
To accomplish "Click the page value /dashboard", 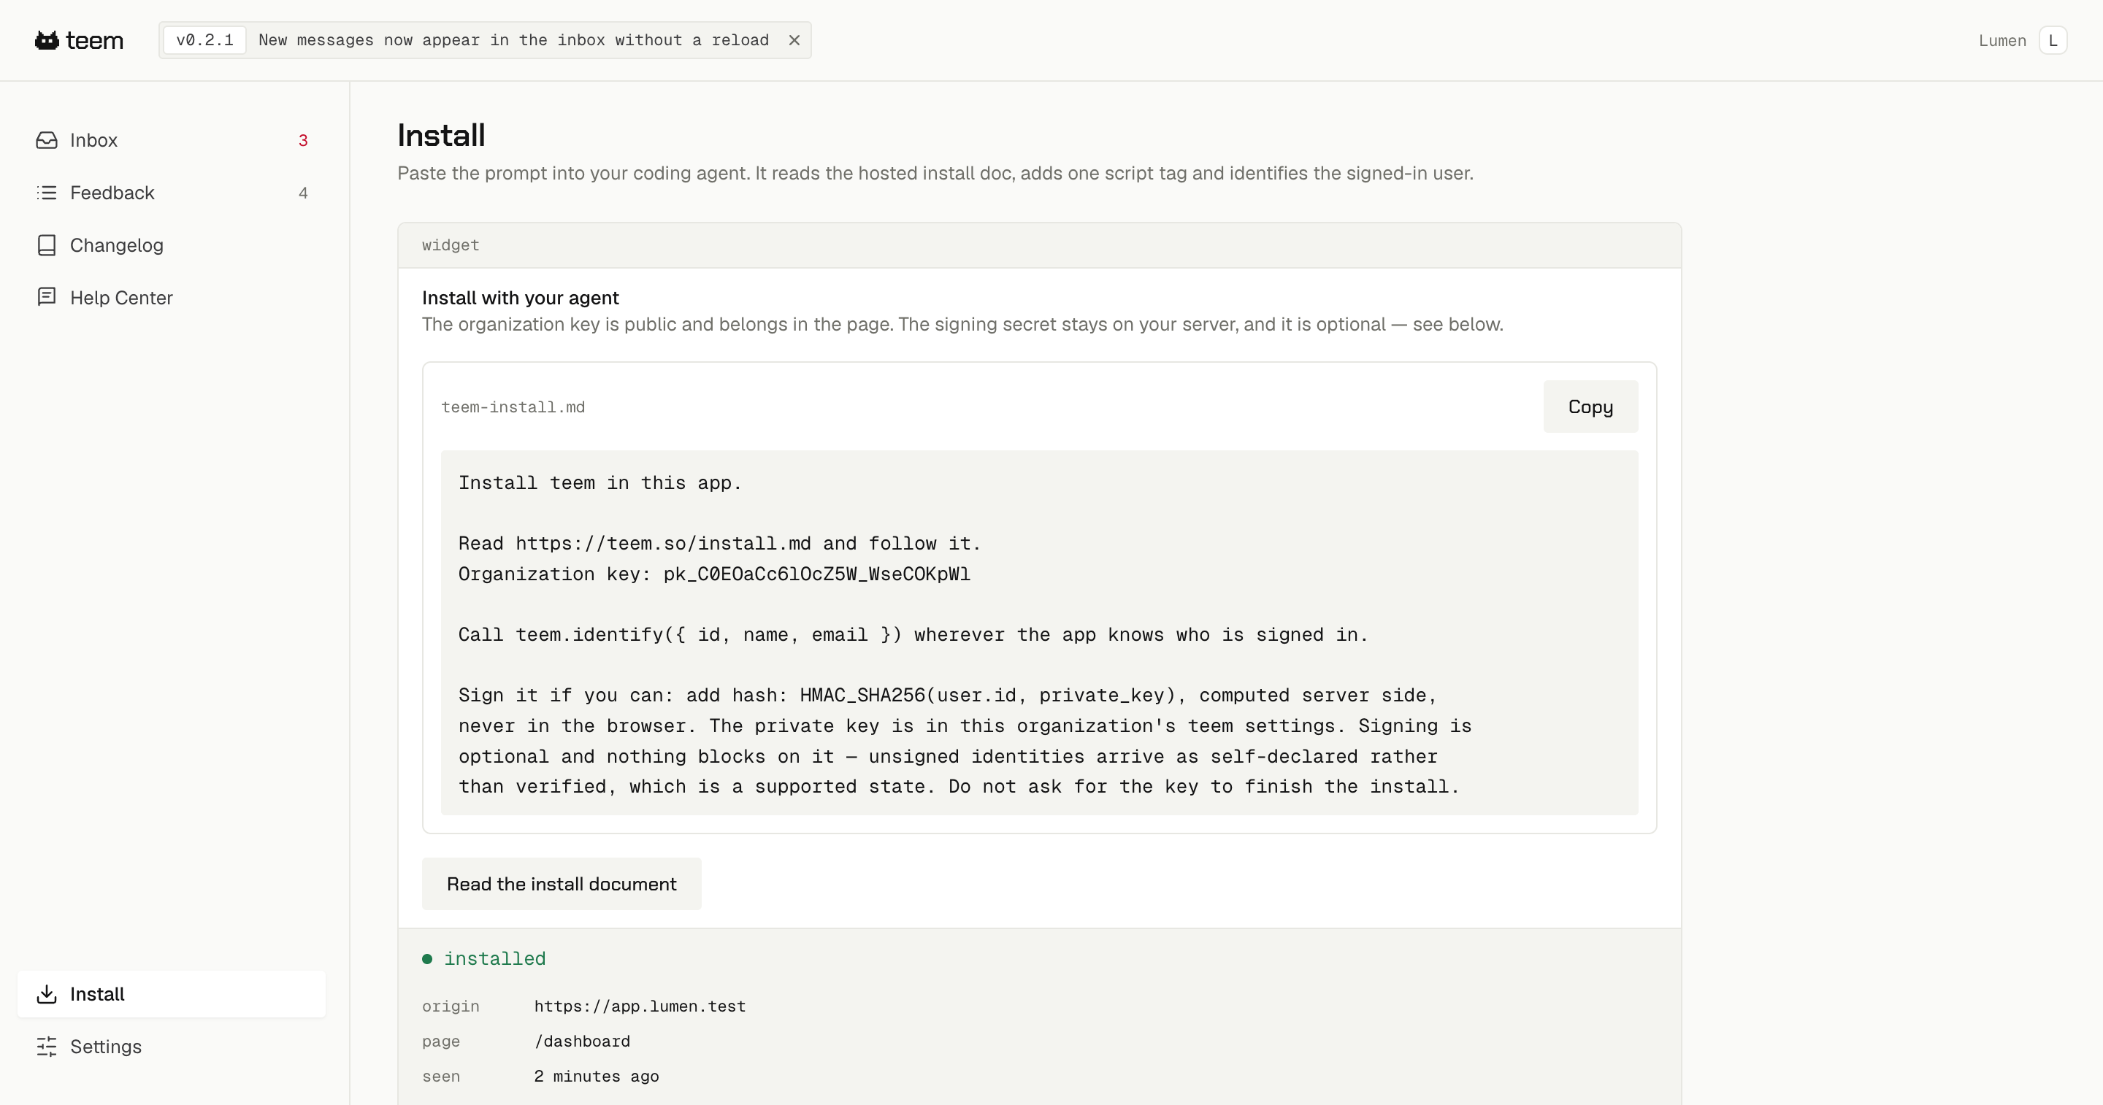I will (582, 1042).
